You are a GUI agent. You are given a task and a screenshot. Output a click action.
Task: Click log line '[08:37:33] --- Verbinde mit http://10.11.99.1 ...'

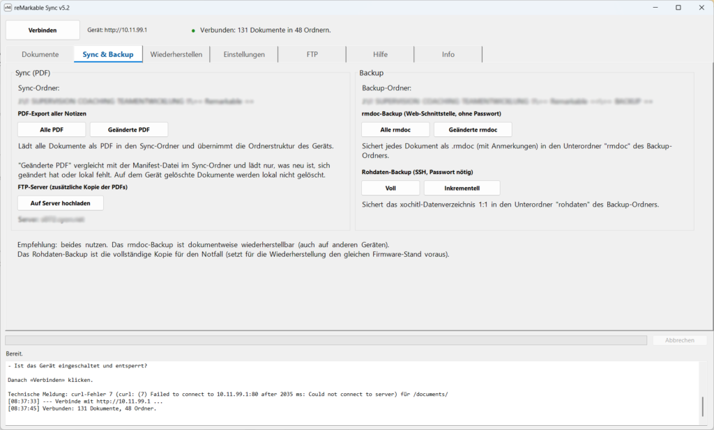click(85, 401)
